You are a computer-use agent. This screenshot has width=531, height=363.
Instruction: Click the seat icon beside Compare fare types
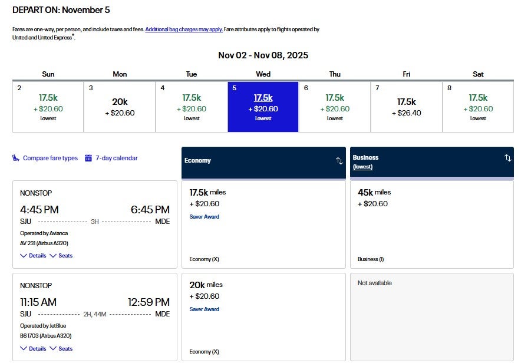point(16,158)
